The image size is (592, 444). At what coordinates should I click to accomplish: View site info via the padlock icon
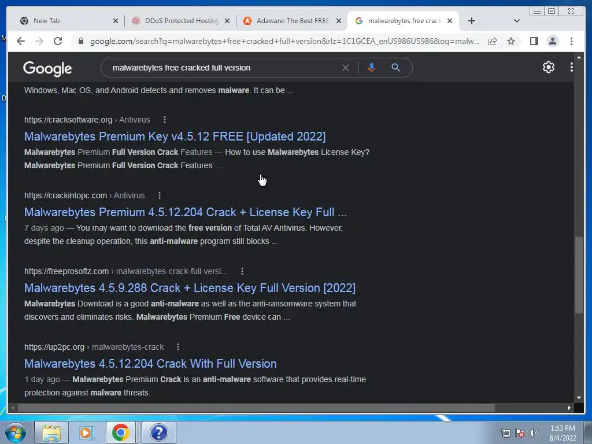tap(80, 41)
